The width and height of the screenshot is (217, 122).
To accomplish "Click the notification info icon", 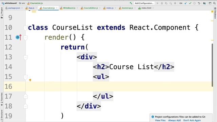I will tap(153, 117).
